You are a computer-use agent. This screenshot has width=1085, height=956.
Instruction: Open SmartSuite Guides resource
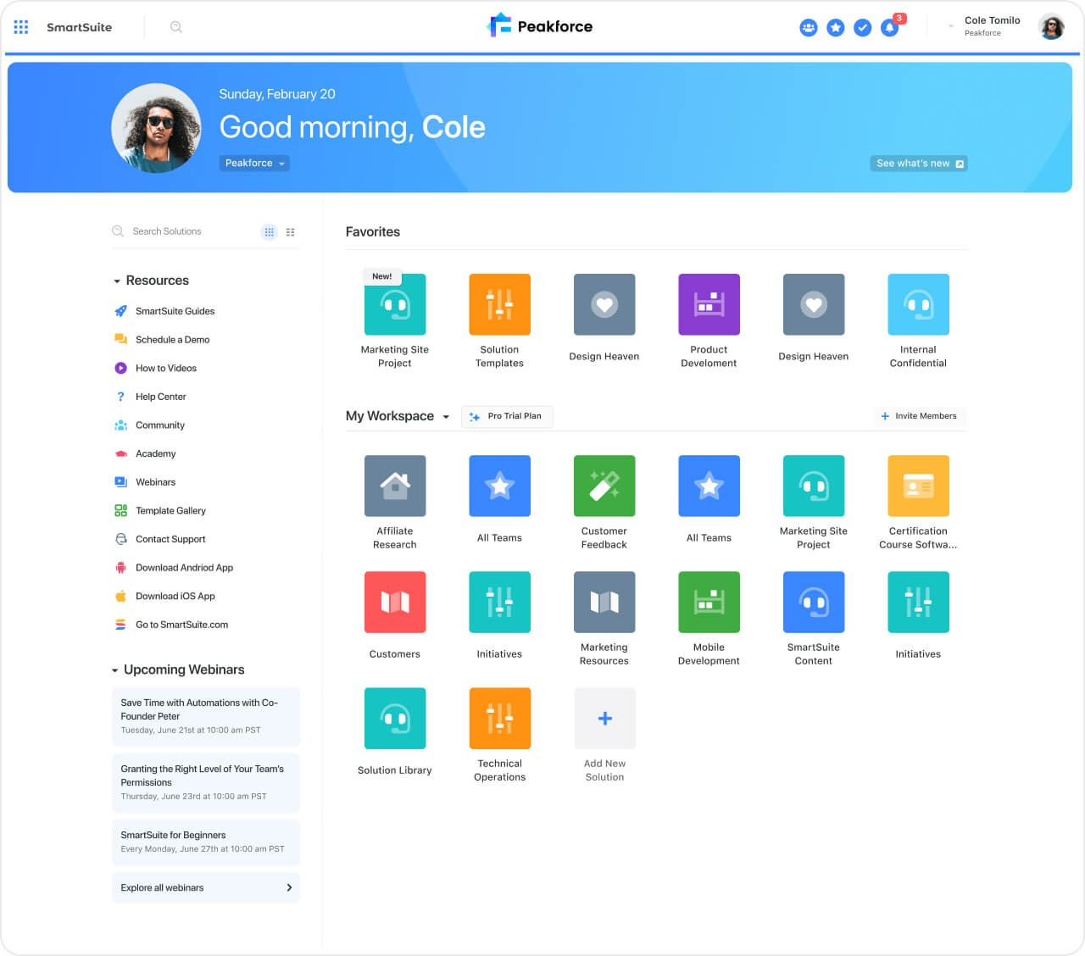[x=175, y=311]
